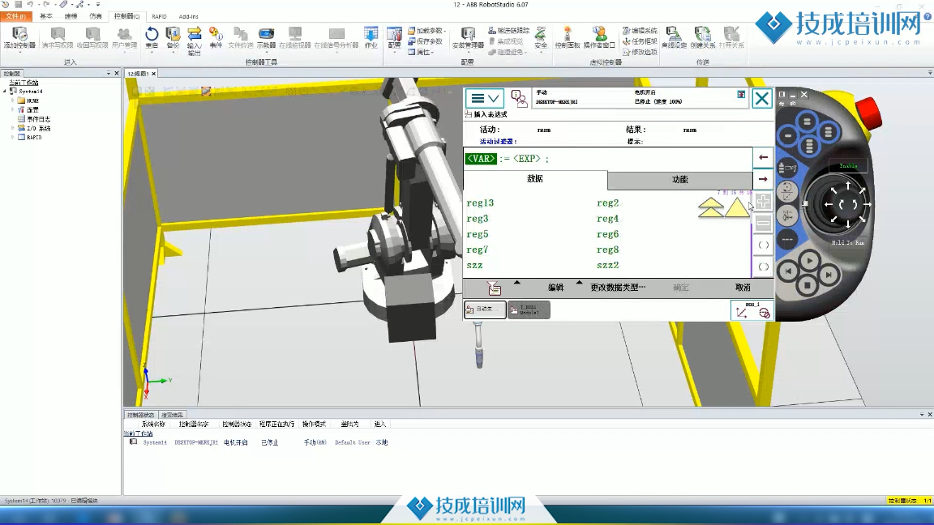Image resolution: width=934 pixels, height=525 pixels.
Task: Click the left arrow expression button
Action: [763, 157]
